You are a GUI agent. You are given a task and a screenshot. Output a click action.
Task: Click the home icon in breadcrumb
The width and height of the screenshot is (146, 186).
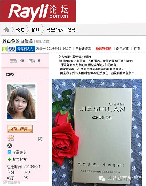(x=6, y=30)
